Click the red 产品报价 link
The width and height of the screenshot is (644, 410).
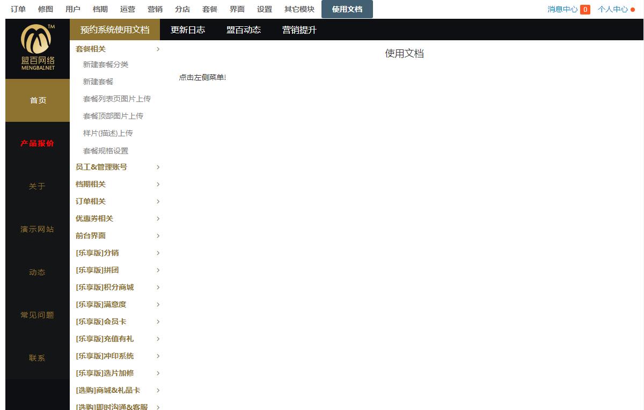[x=38, y=143]
